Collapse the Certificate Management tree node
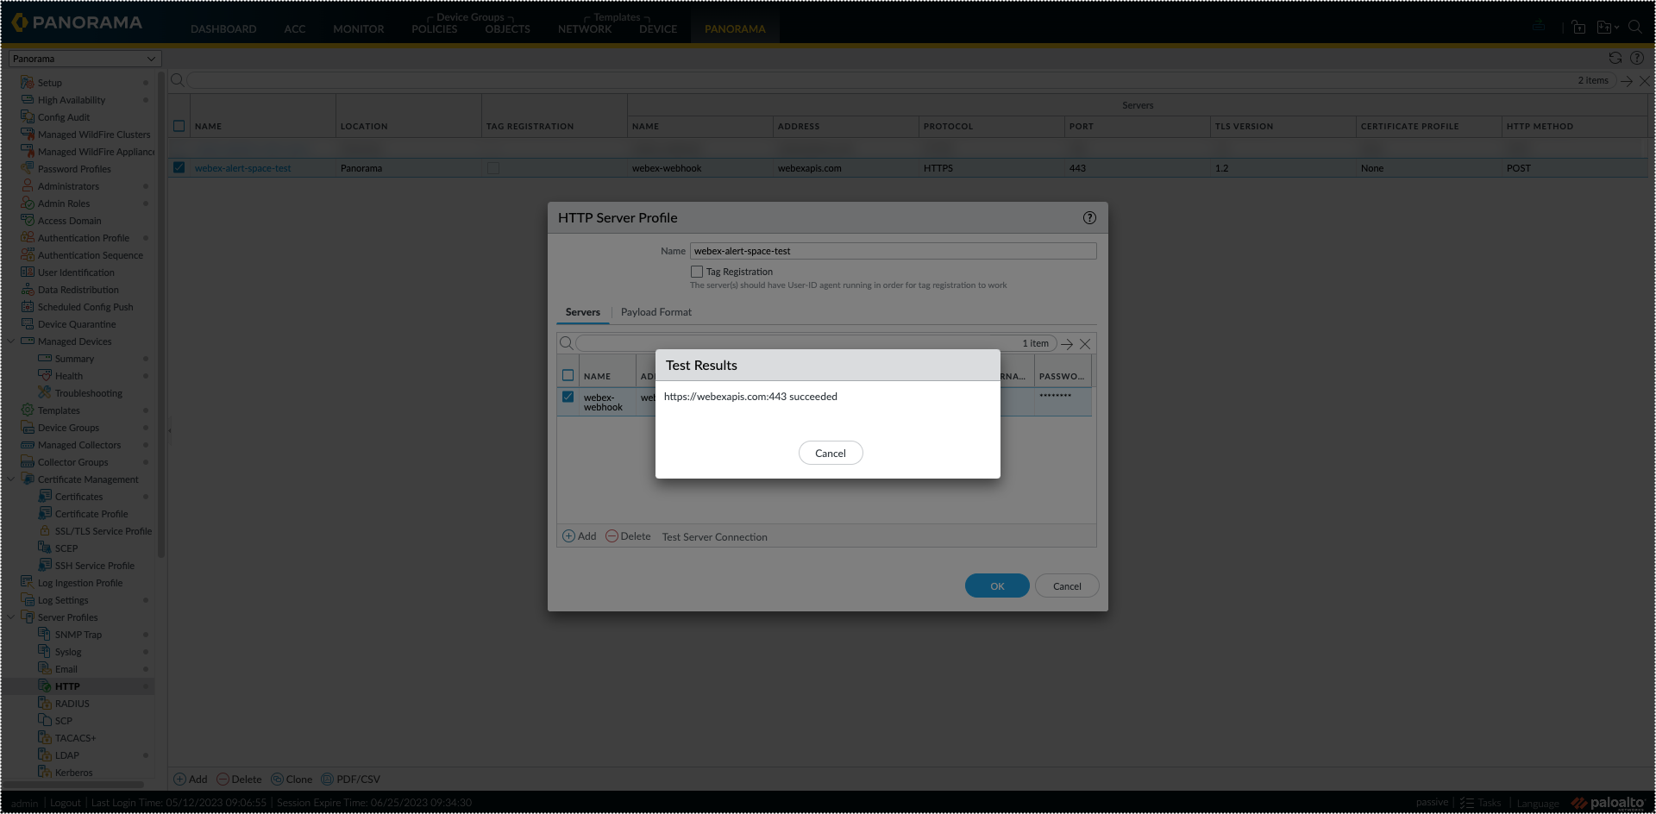 point(12,479)
